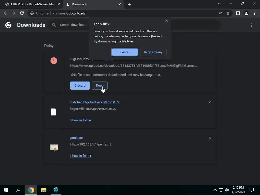260x195 pixels.
Task: Bookmark this page with the star
Action: (228, 13)
